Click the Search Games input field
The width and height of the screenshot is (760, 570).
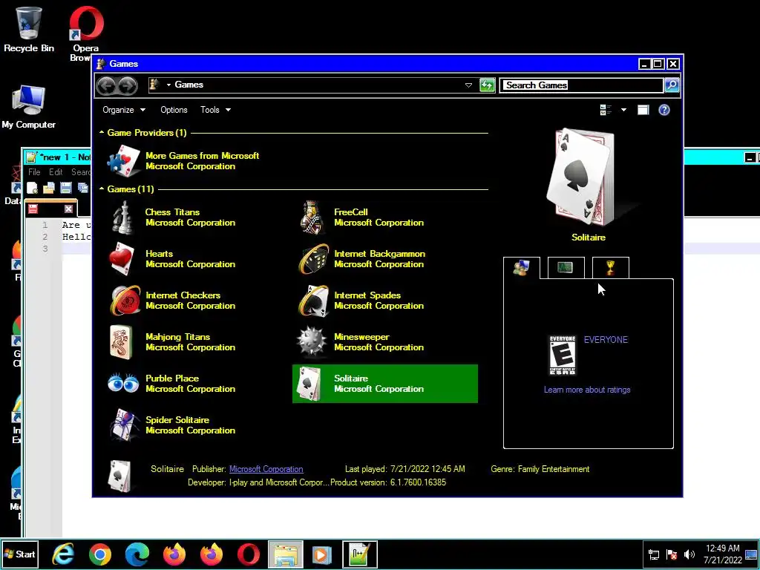582,85
